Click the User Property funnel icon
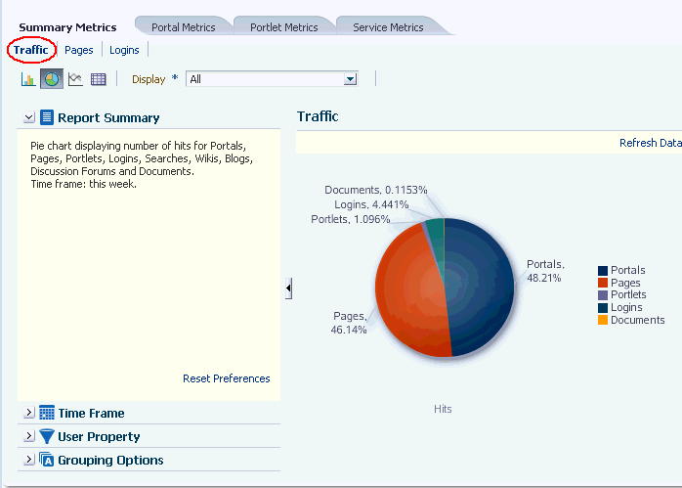The width and height of the screenshot is (682, 488). click(x=47, y=436)
